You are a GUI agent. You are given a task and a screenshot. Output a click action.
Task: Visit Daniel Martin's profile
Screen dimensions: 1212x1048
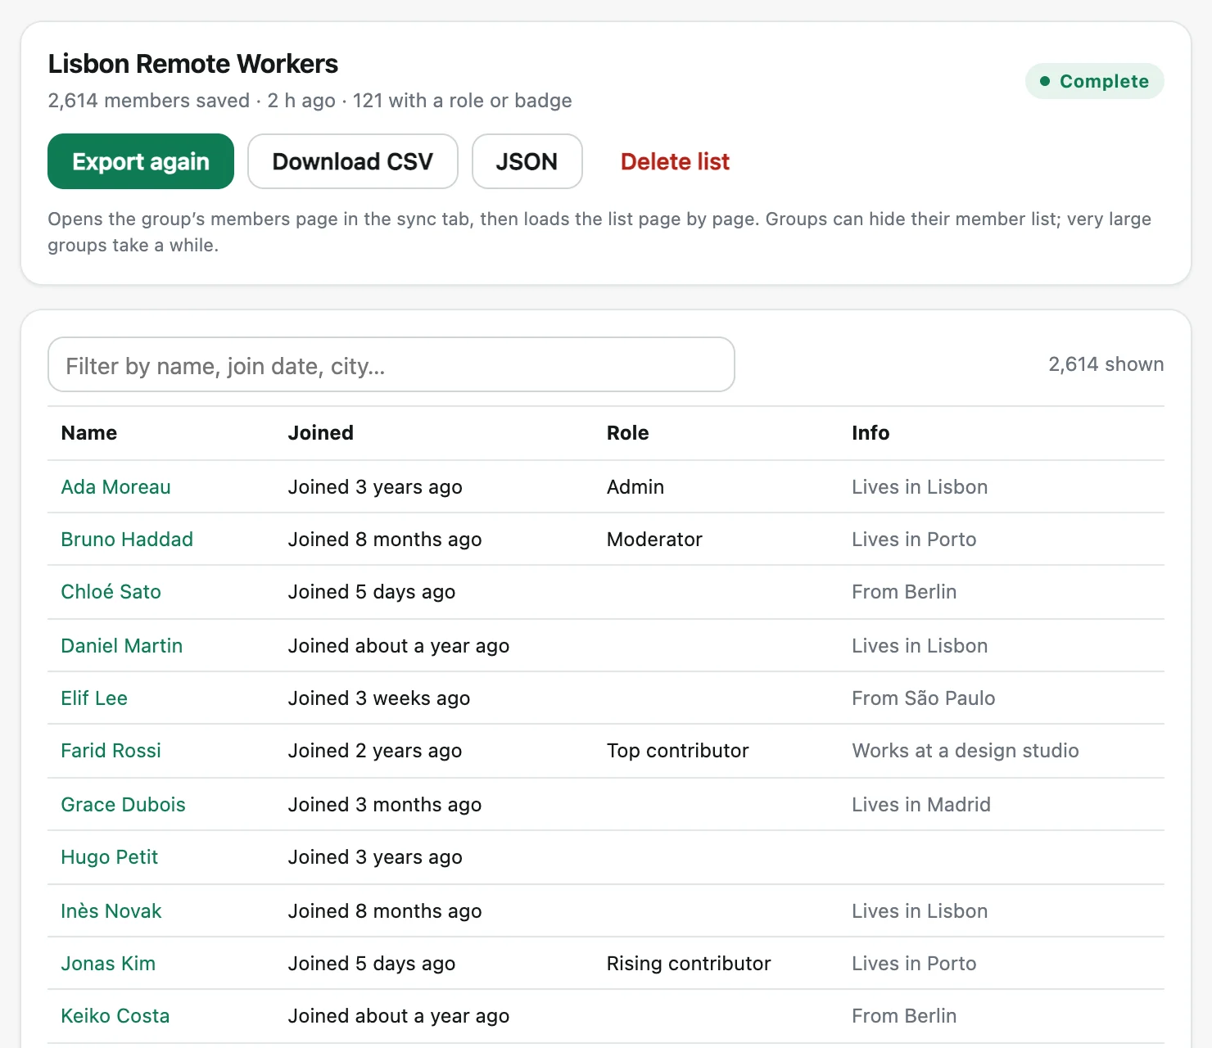coord(121,646)
